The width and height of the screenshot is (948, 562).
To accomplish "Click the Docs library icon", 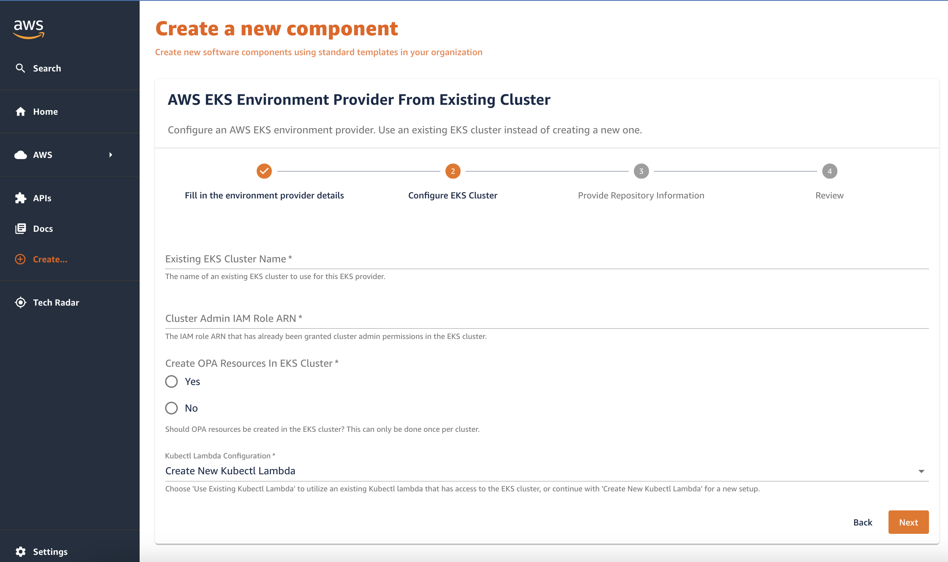I will click(x=21, y=229).
